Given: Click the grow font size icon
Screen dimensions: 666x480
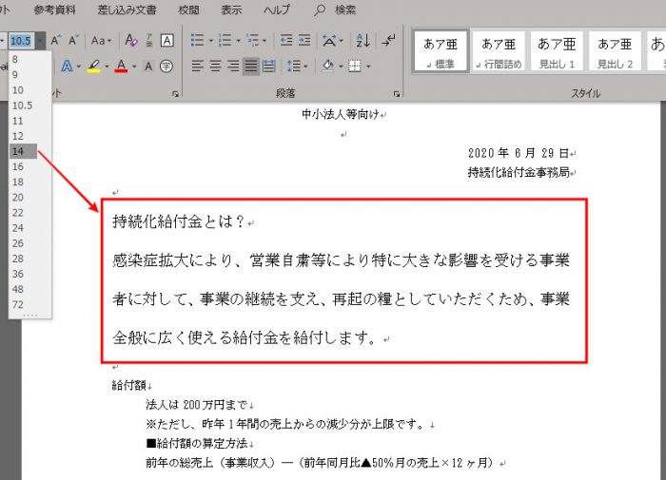Looking at the screenshot, I should click(x=56, y=41).
